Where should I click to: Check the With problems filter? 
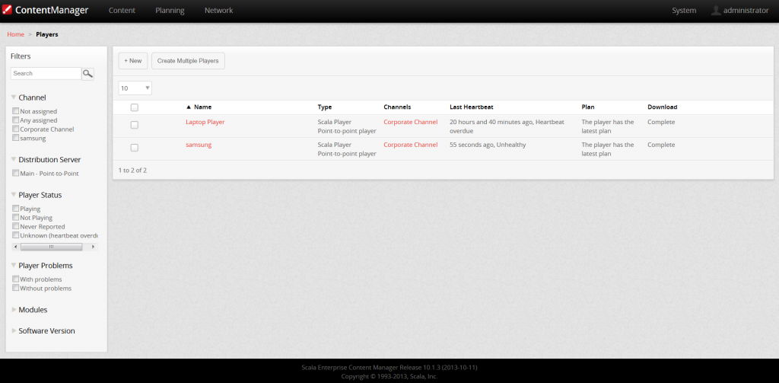[x=16, y=279]
